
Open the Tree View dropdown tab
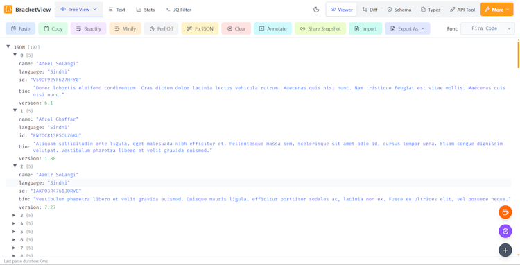(79, 10)
